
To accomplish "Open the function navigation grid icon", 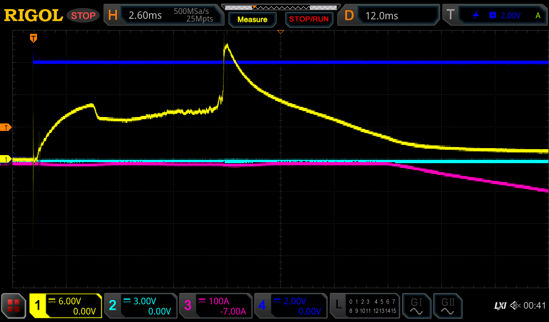I will coord(14,306).
